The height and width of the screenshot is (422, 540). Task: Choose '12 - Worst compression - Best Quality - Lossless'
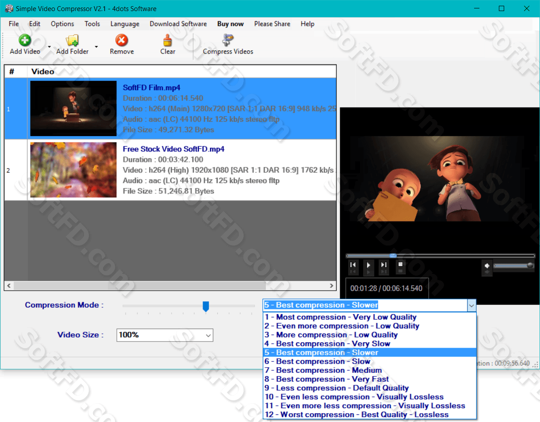(x=370, y=414)
